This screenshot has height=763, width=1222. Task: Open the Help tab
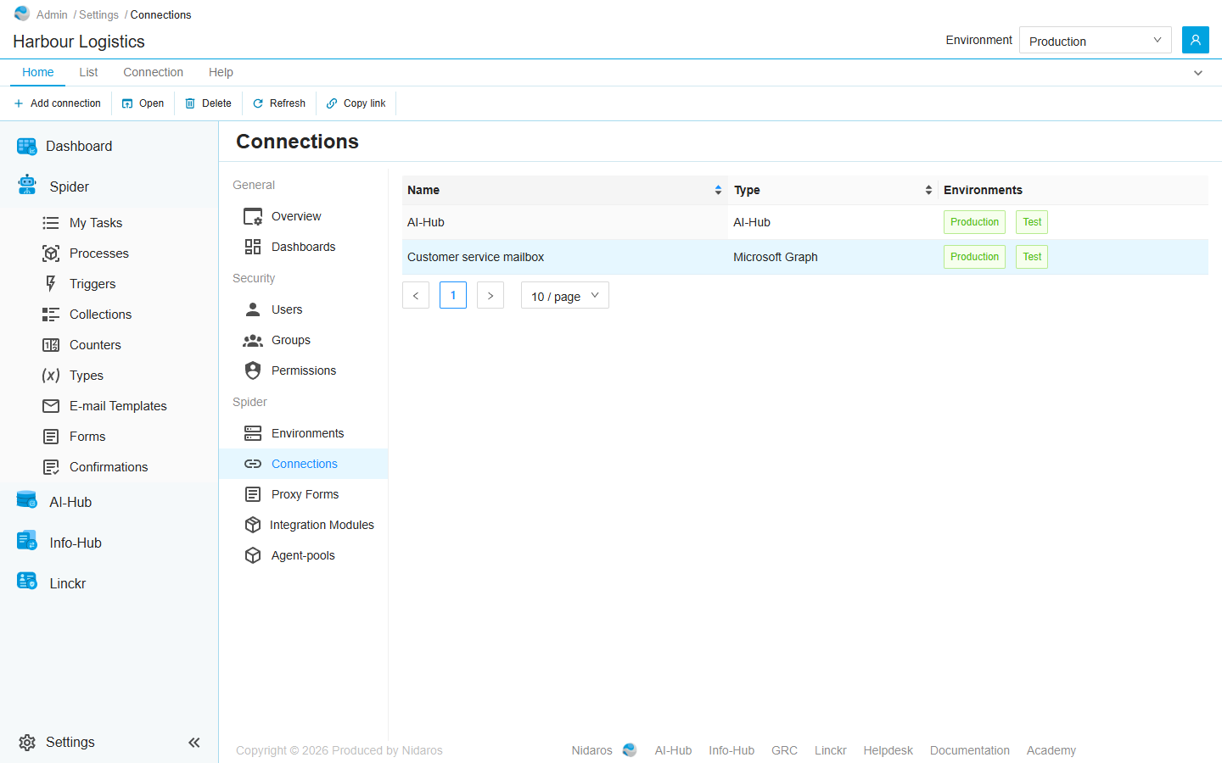pos(221,73)
